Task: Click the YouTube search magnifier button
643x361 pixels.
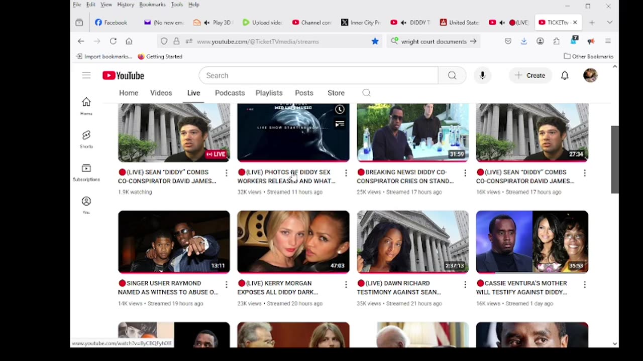Action: coord(452,75)
